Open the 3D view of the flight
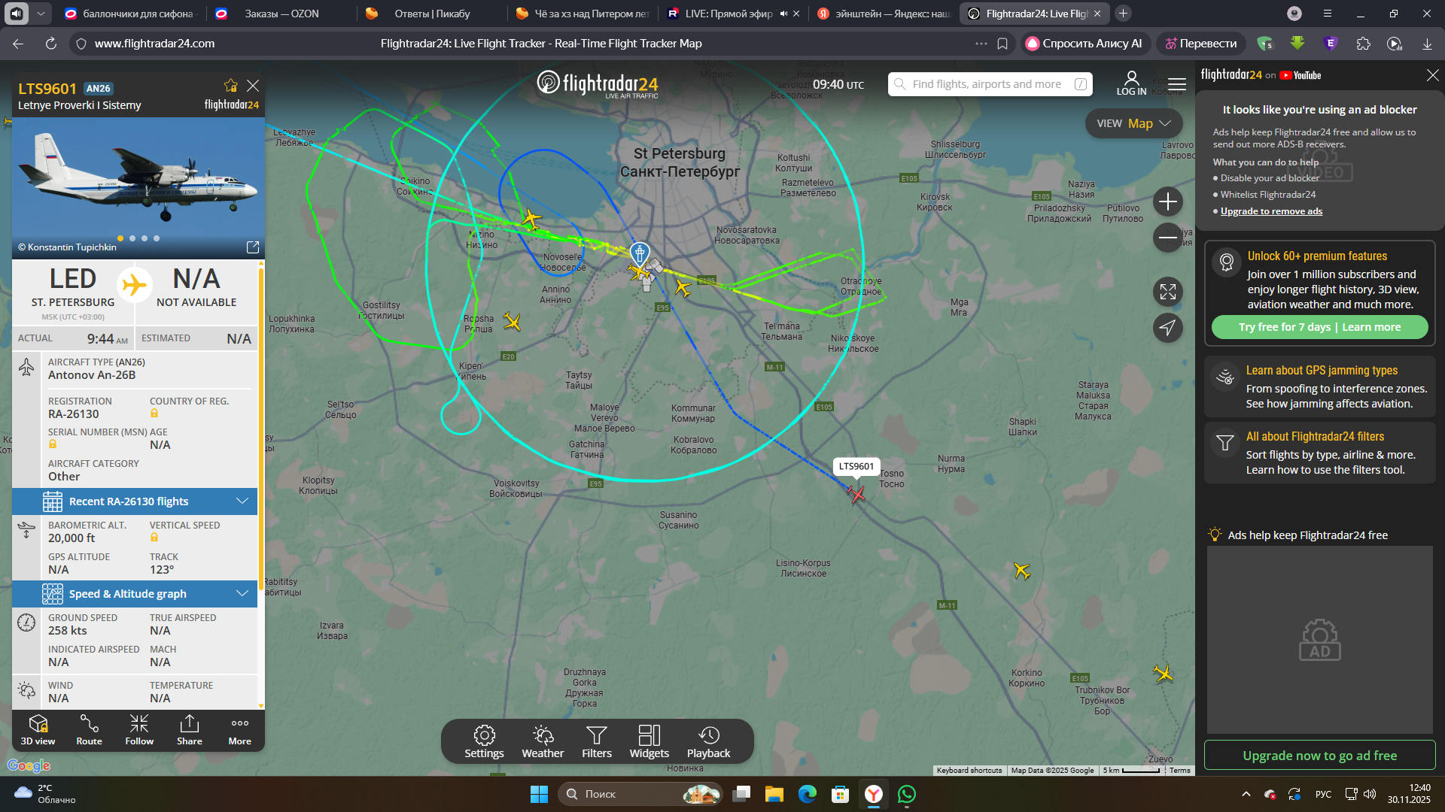1445x812 pixels. click(38, 730)
